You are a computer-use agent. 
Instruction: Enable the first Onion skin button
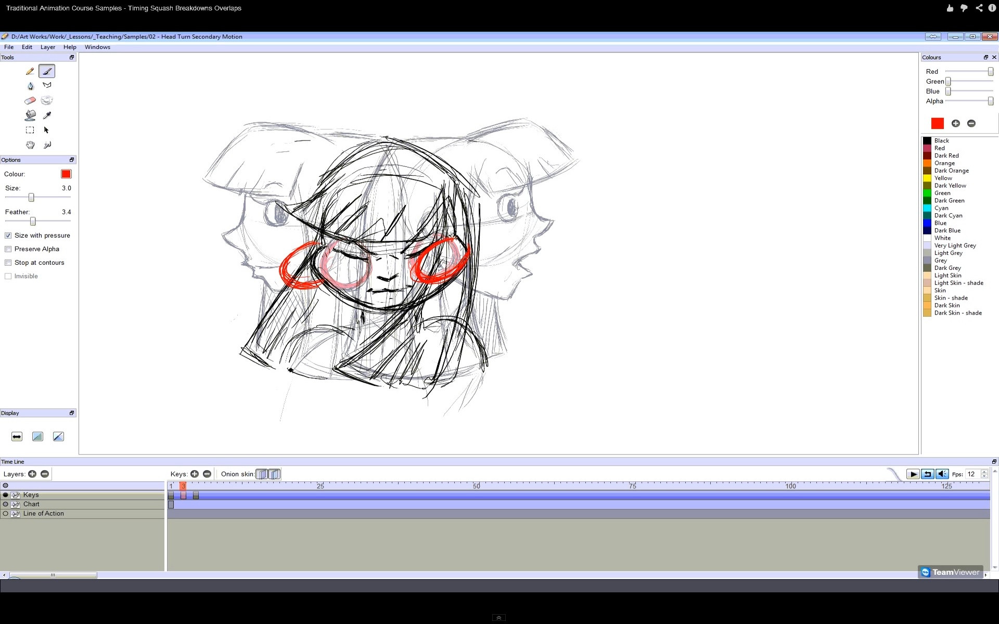click(262, 474)
